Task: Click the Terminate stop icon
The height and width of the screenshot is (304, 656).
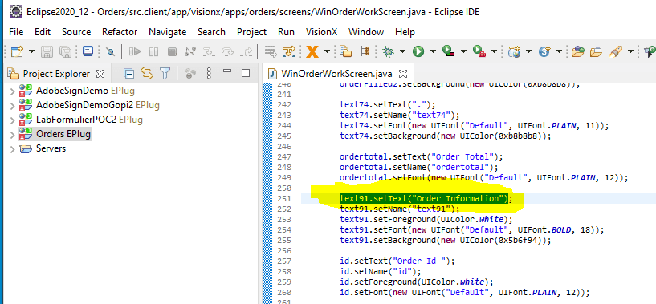Action: click(x=172, y=52)
